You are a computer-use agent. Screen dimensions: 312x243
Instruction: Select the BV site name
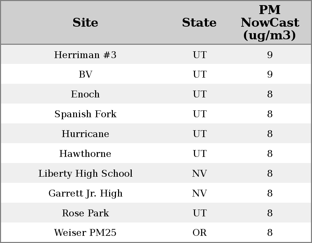point(85,75)
